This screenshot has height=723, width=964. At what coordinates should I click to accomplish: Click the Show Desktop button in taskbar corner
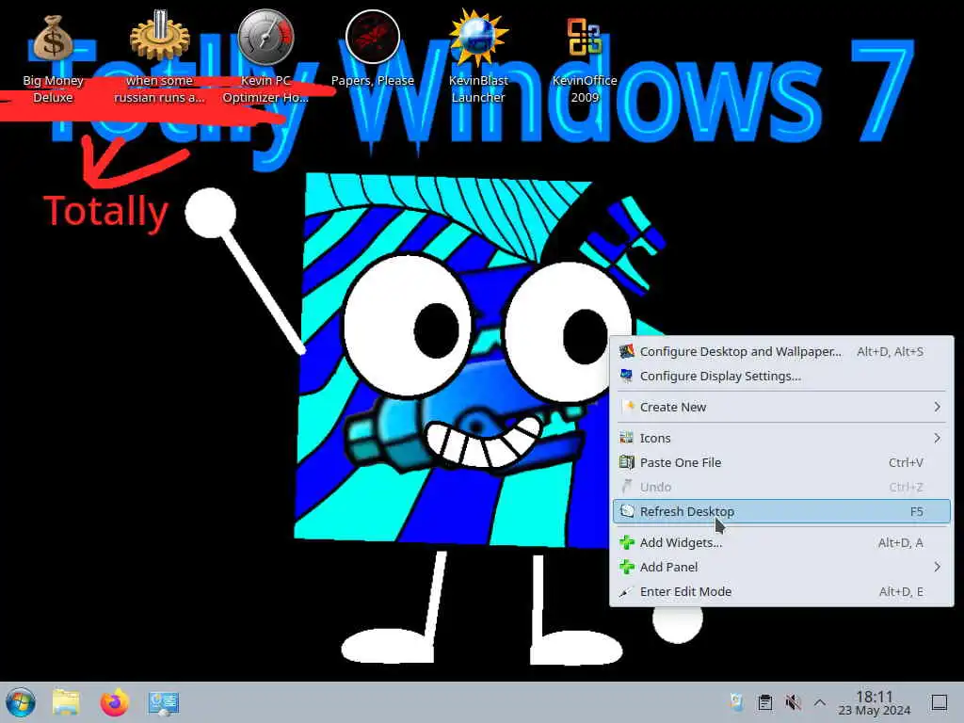pos(940,702)
